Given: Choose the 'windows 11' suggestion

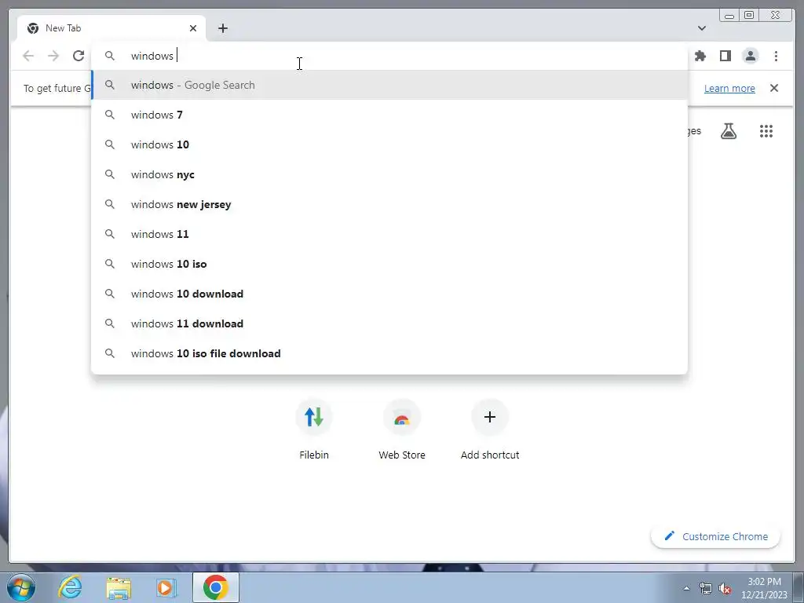Looking at the screenshot, I should pos(389,234).
